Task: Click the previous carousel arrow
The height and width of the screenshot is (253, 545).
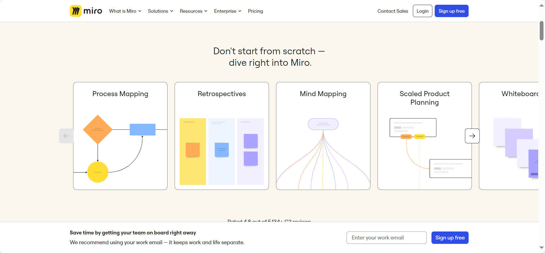Action: pyautogui.click(x=66, y=136)
